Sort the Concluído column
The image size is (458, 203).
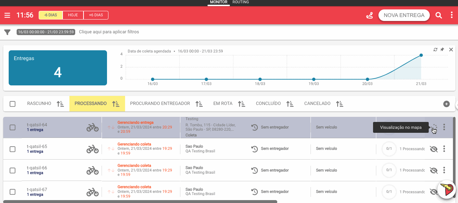pyautogui.click(x=290, y=104)
